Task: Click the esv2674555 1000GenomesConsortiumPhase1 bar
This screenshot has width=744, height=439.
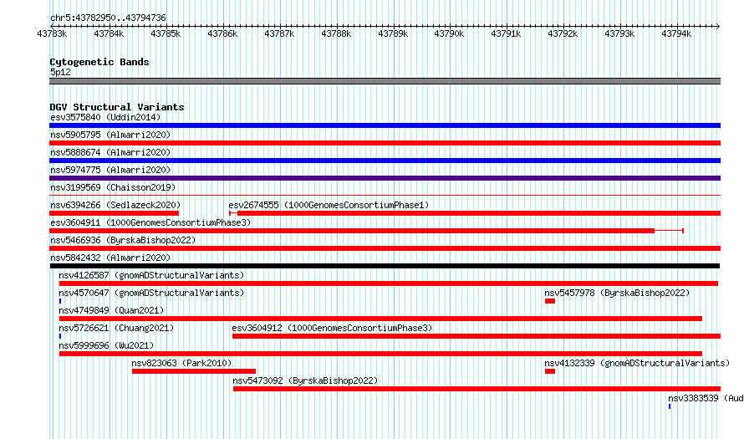Action: click(475, 213)
